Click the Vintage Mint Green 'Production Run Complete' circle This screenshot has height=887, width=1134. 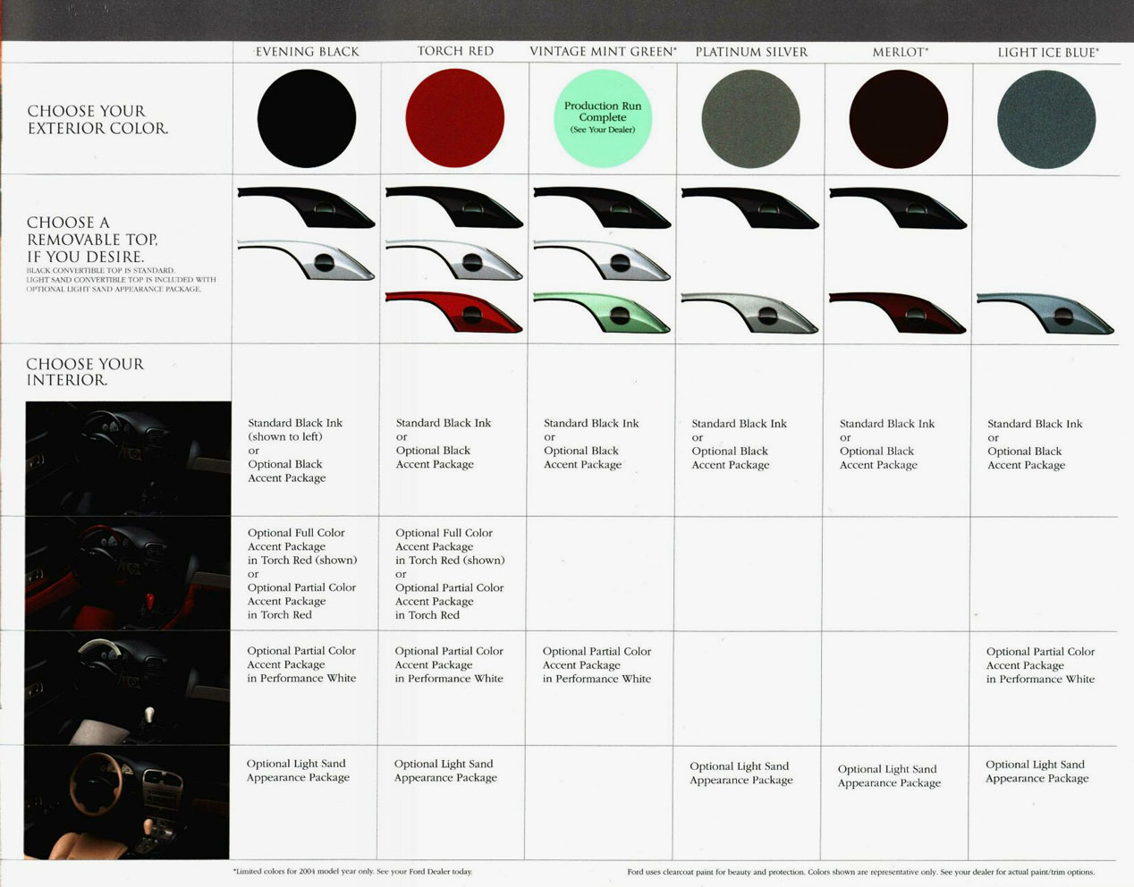click(603, 119)
